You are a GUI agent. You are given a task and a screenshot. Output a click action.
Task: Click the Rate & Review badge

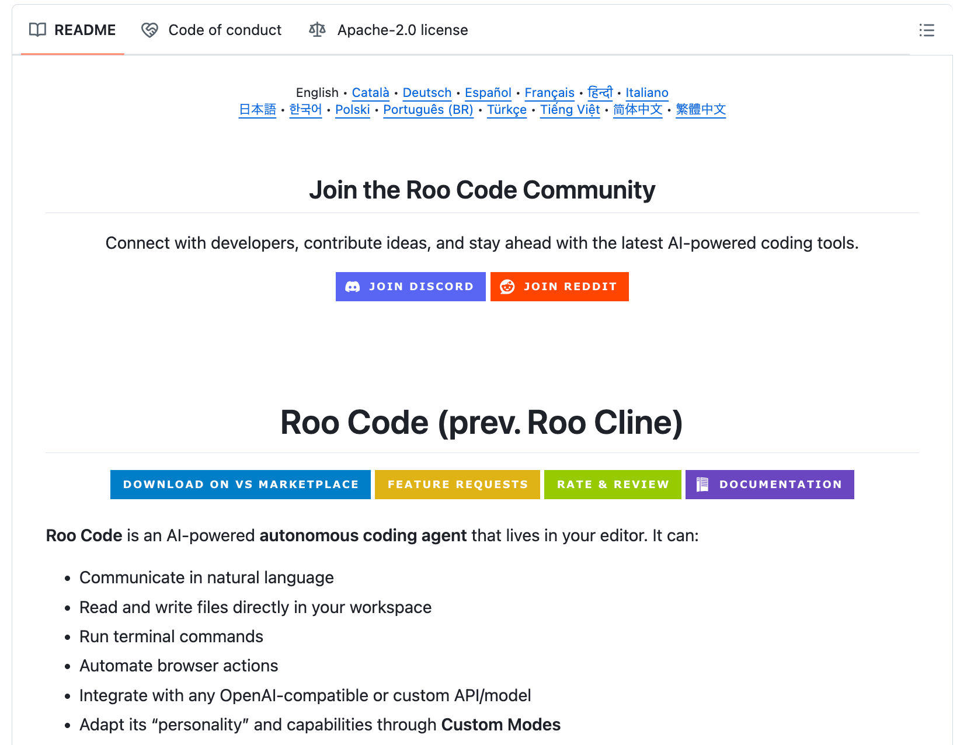tap(613, 485)
